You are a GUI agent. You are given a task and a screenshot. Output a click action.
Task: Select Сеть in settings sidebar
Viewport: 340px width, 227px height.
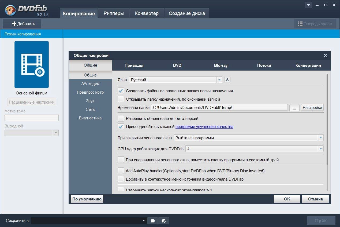click(x=90, y=109)
